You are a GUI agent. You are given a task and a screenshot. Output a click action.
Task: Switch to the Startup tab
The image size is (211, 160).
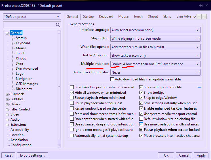[x=88, y=16]
